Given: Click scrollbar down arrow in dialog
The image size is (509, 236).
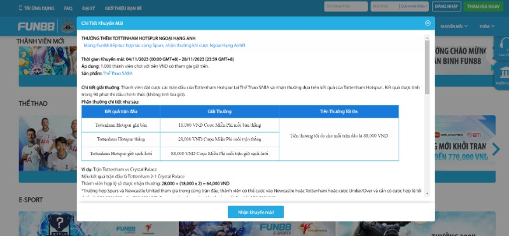Looking at the screenshot, I should tap(427, 193).
